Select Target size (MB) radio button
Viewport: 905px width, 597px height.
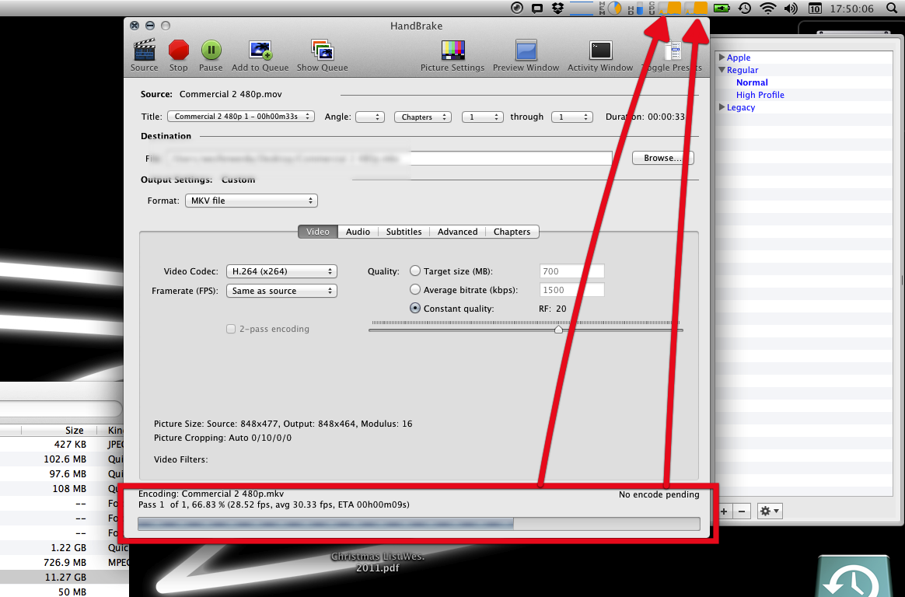point(415,271)
